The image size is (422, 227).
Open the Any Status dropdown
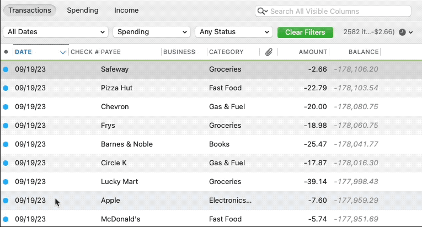234,32
